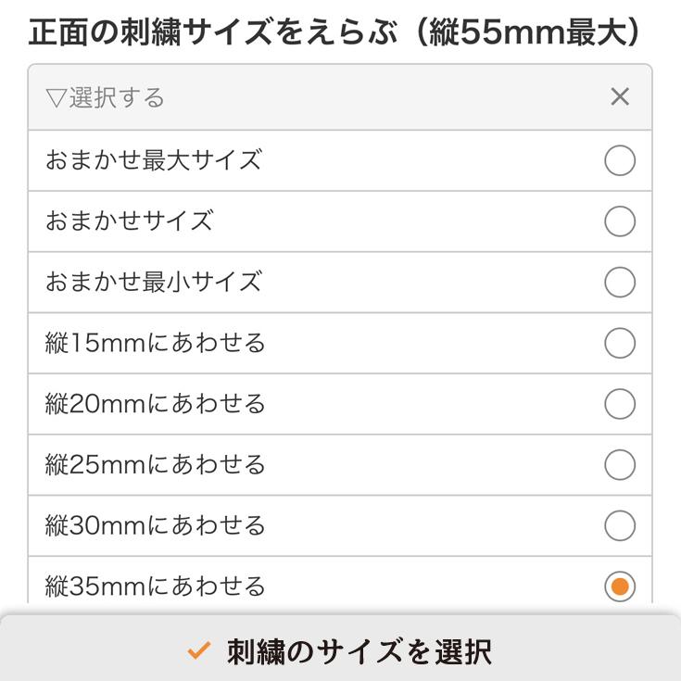Select the おまかせ最大サイズ radio button
Viewport: 681px width, 681px height.
click(x=620, y=160)
